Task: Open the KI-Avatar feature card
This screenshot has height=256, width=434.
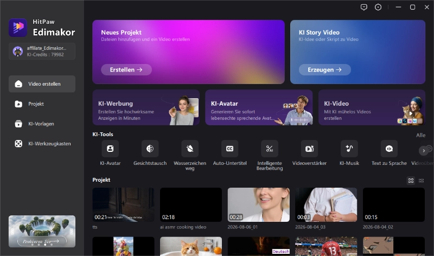Action: pyautogui.click(x=259, y=107)
